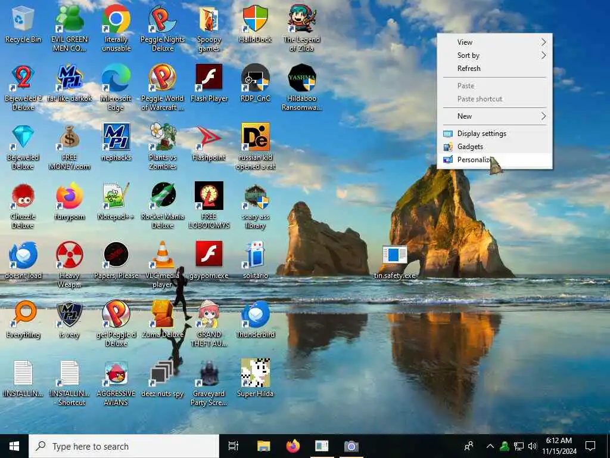Open the network icon in tray
Viewport: 610px width, 458px height.
519,446
